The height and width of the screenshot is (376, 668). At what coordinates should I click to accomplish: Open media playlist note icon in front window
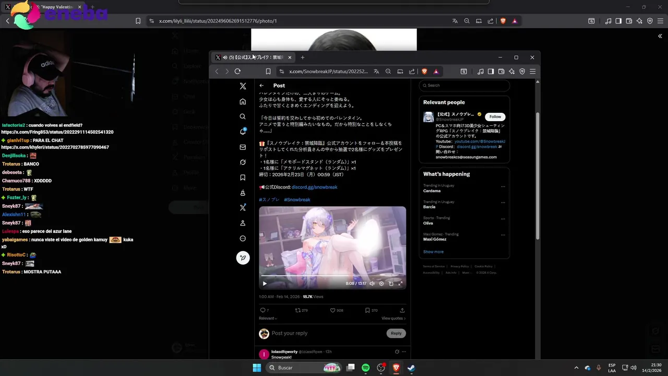pyautogui.click(x=481, y=72)
